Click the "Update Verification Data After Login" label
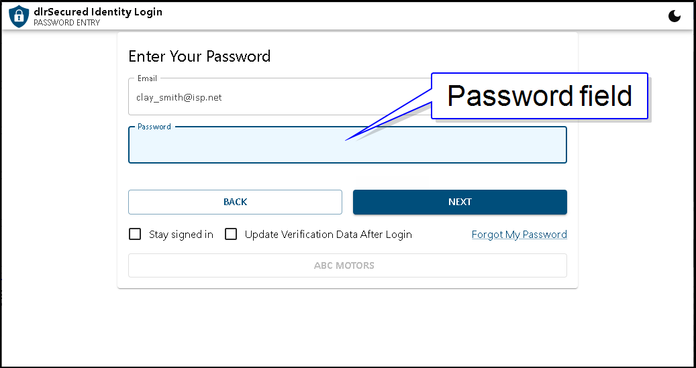Screen dimensions: 696x368 [x=328, y=235]
